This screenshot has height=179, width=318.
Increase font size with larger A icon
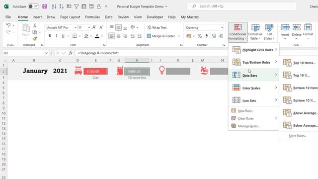[94, 27]
